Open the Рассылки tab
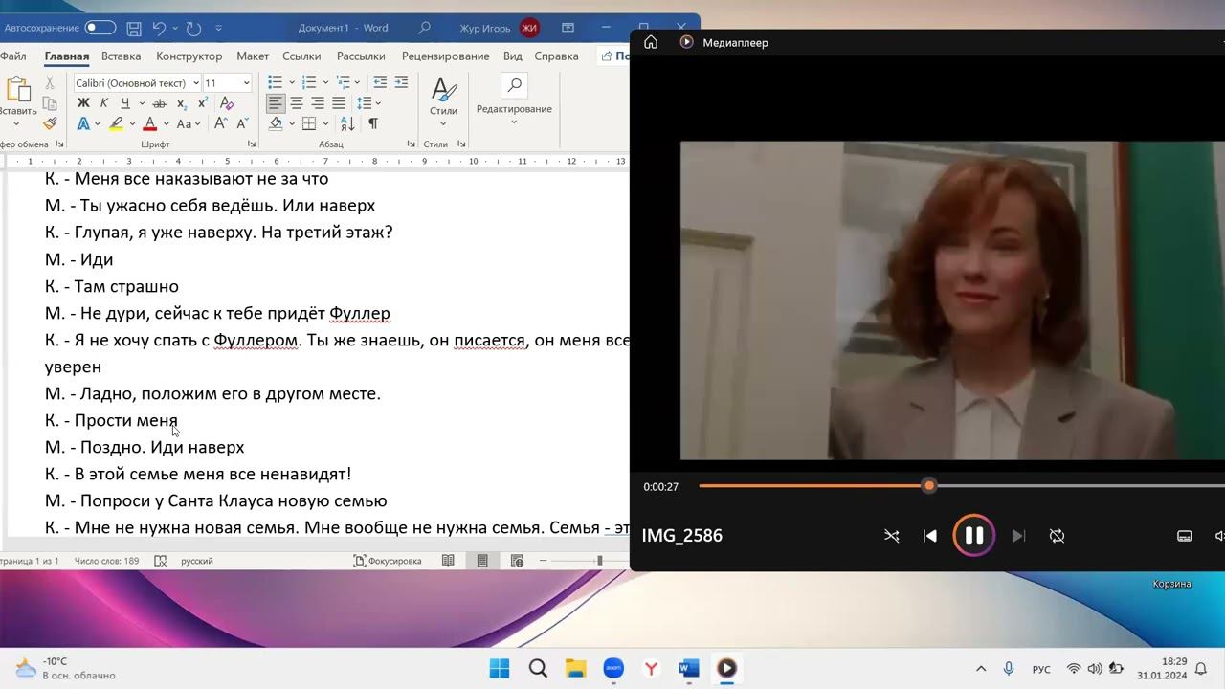 (x=361, y=56)
